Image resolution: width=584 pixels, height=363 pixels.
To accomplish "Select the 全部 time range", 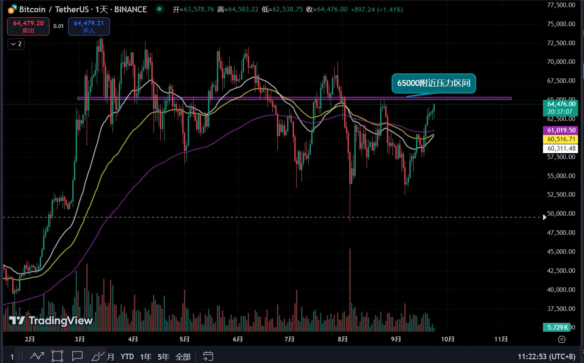I will pos(183,357).
